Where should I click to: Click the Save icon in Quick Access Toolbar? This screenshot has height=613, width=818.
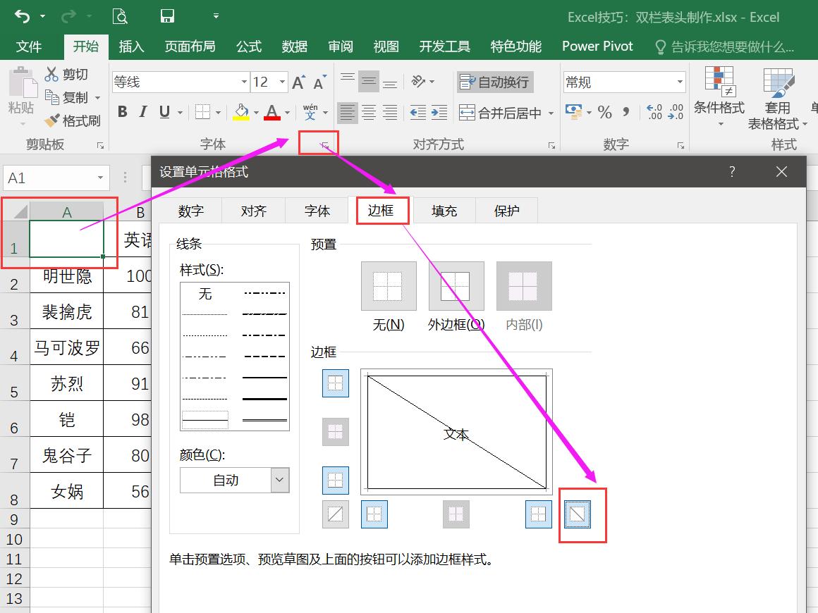pos(166,16)
